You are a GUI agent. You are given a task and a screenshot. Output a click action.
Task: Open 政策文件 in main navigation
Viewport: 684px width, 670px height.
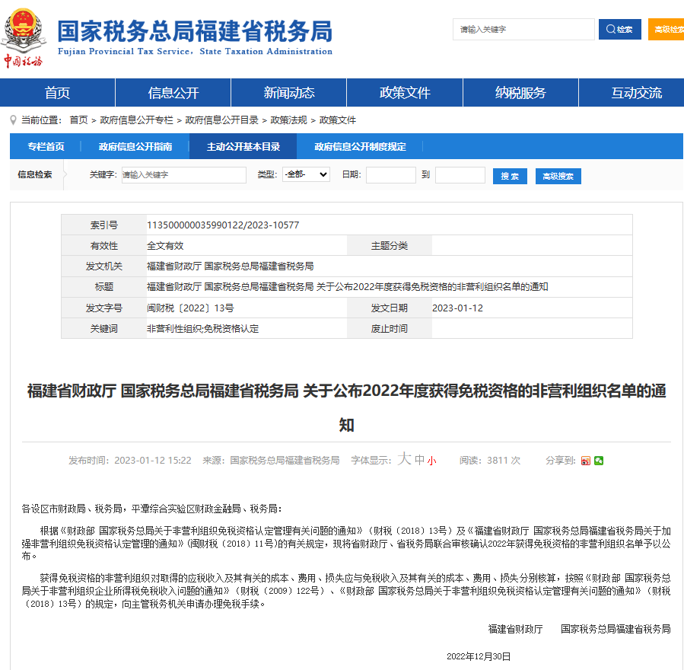click(405, 93)
